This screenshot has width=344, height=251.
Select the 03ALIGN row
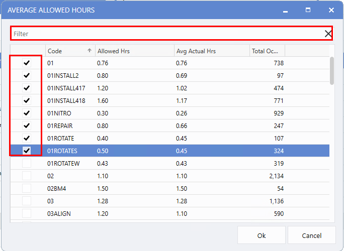(x=151, y=213)
